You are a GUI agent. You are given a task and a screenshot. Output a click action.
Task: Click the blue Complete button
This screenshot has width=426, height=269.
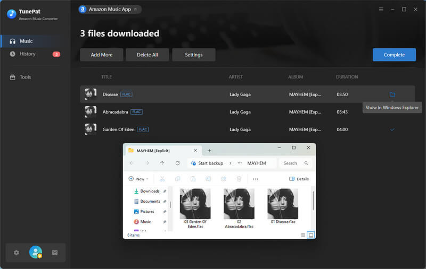point(394,55)
